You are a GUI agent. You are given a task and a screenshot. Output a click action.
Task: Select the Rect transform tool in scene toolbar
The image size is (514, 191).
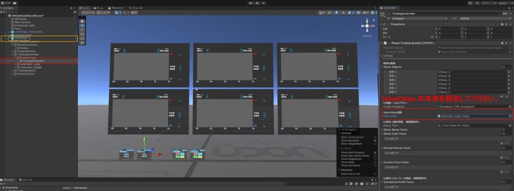coord(82,38)
